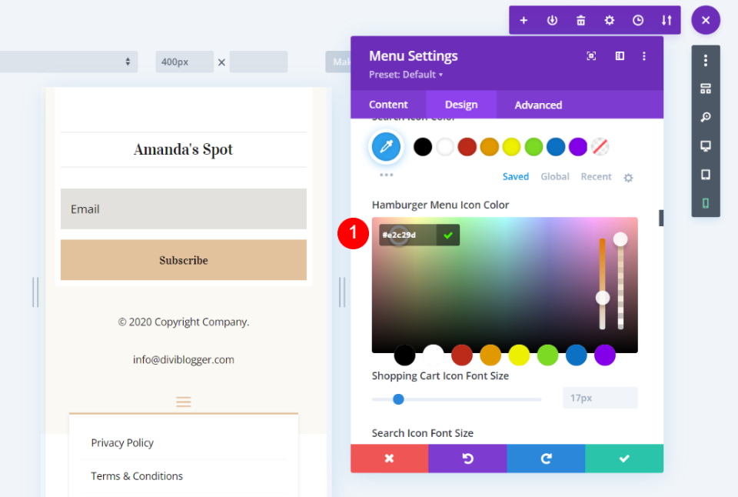
Task: Click the #e2c29d hex color field
Action: click(x=407, y=235)
